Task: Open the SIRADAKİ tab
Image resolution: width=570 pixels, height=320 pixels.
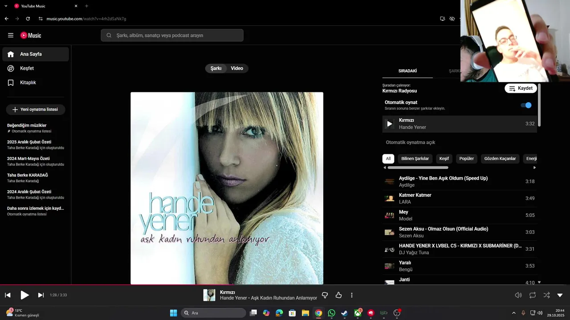Action: point(407,71)
